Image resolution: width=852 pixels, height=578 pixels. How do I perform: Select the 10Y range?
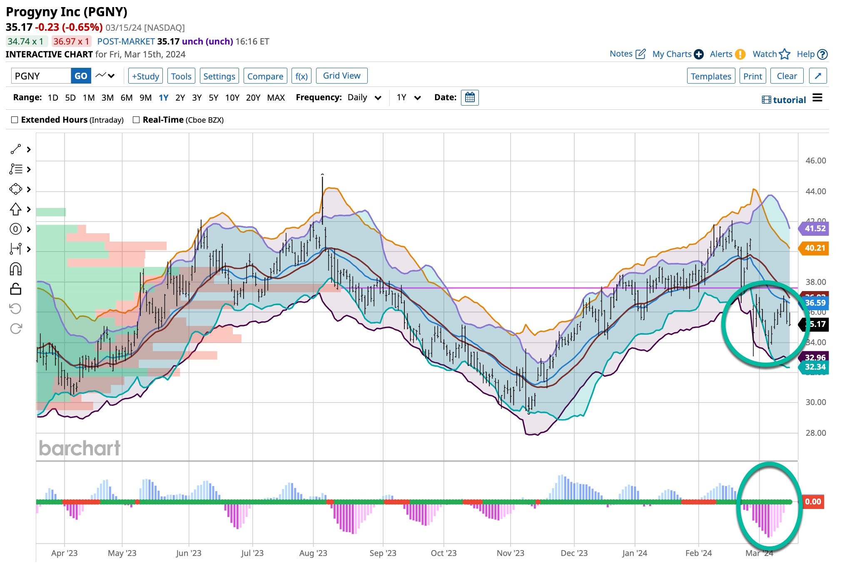click(232, 98)
